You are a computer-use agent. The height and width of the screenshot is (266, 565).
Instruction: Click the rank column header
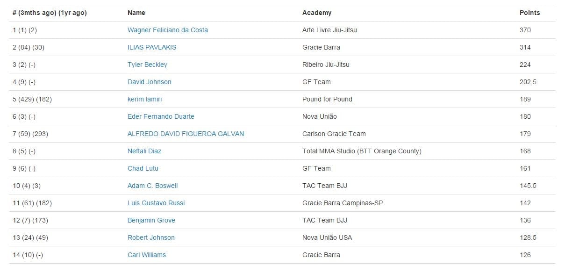50,13
